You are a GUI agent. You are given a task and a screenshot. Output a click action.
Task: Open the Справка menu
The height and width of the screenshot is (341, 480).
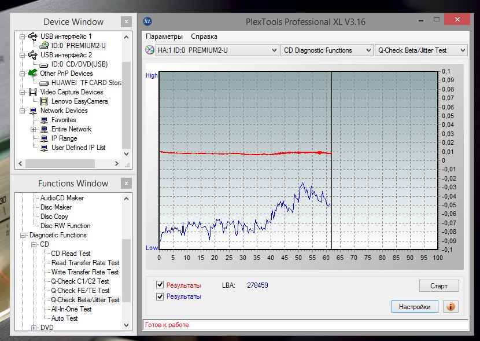click(x=204, y=36)
